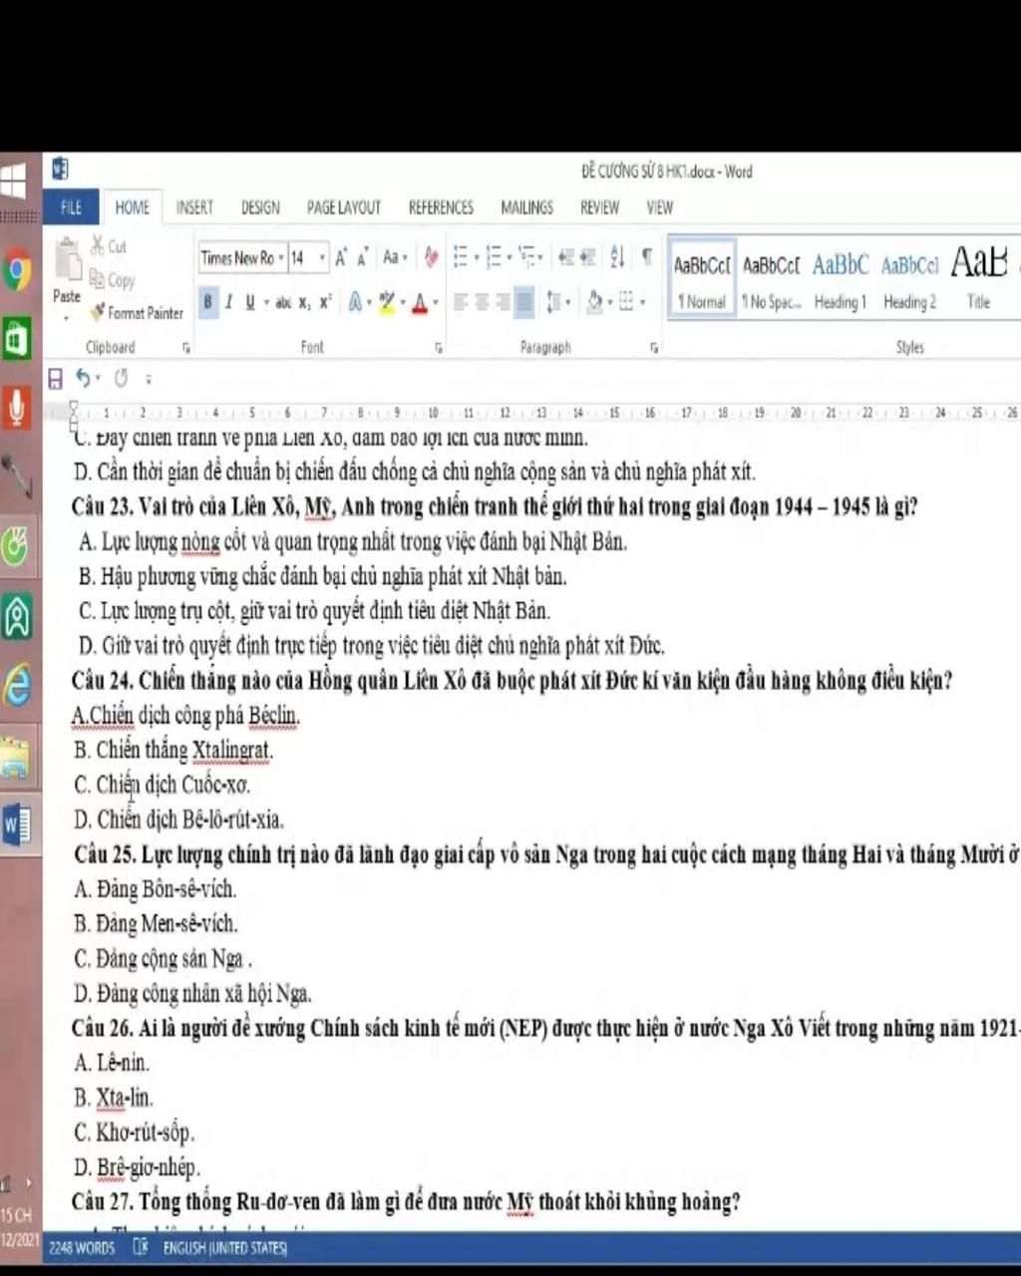
Task: Sort paragraph alphabetically
Action: click(x=617, y=257)
